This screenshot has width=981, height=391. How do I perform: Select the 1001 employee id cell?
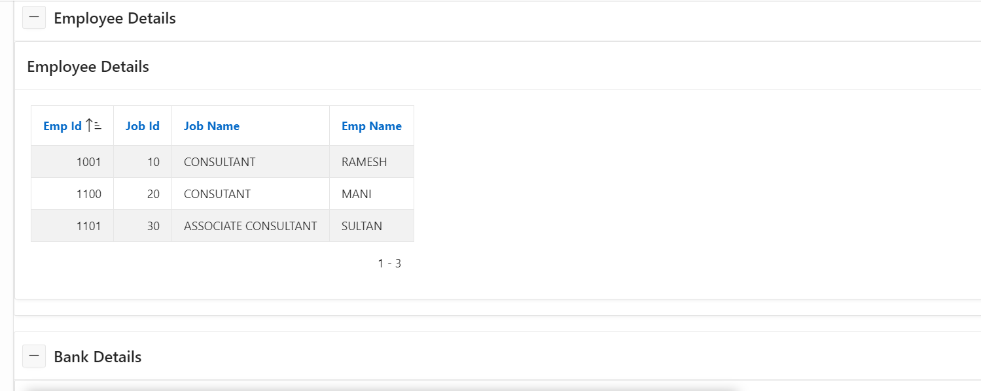click(x=72, y=161)
